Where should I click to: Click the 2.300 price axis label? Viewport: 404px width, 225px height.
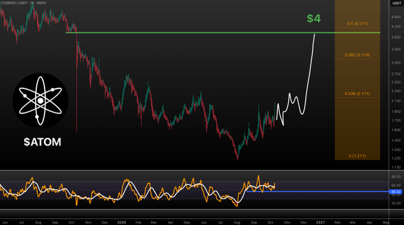(396, 91)
